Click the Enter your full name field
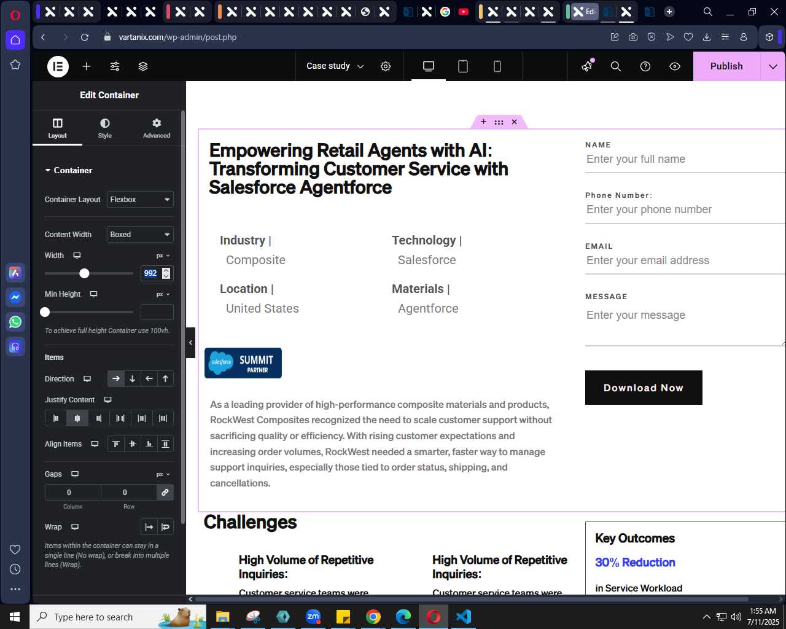The height and width of the screenshot is (629, 786). [685, 159]
